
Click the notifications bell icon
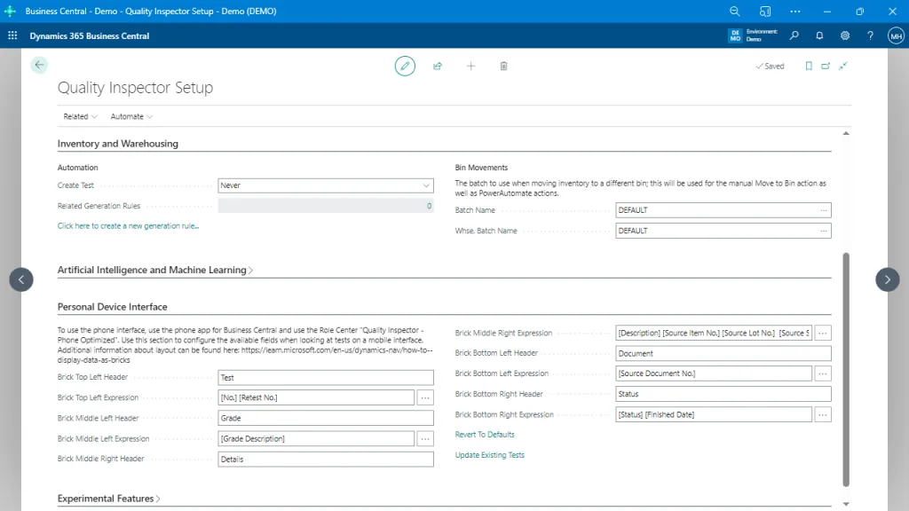pos(819,35)
